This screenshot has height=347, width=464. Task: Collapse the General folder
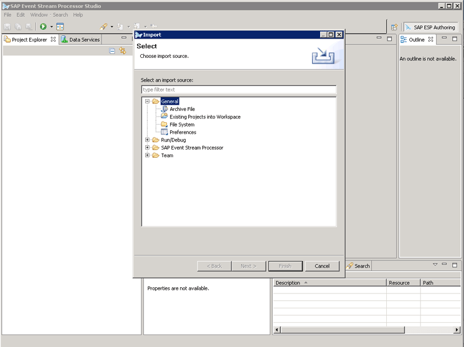pos(148,102)
